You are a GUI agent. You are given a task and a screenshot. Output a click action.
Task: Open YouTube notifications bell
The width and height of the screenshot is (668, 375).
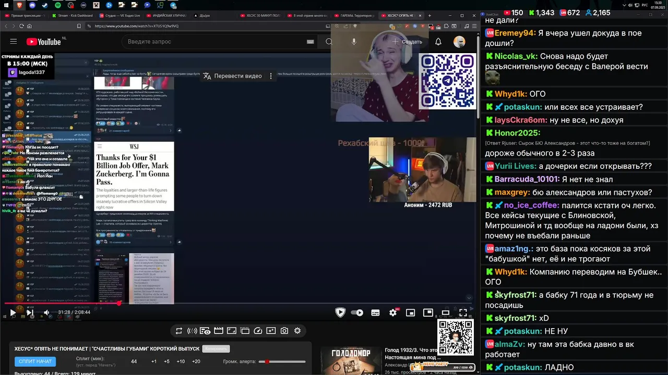pyautogui.click(x=438, y=42)
